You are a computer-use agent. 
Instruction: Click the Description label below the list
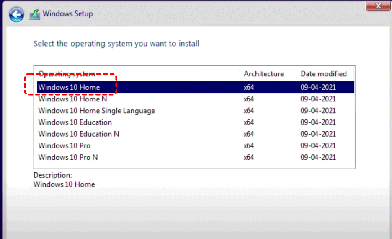tap(53, 175)
